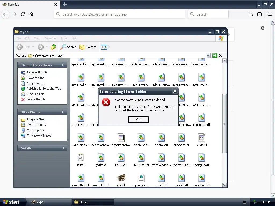
Task: Click Explorer file list scroll up arrow
Action: [224, 61]
